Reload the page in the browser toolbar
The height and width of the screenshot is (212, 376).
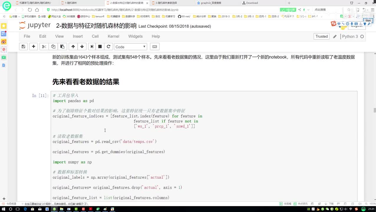pyautogui.click(x=30, y=10)
